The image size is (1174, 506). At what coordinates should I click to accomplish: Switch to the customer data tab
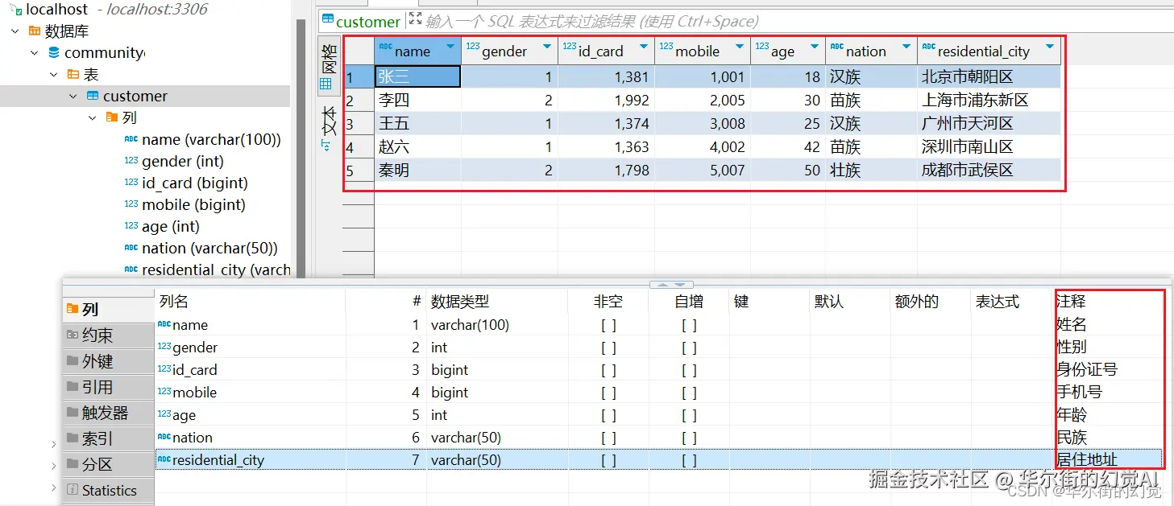pyautogui.click(x=360, y=21)
